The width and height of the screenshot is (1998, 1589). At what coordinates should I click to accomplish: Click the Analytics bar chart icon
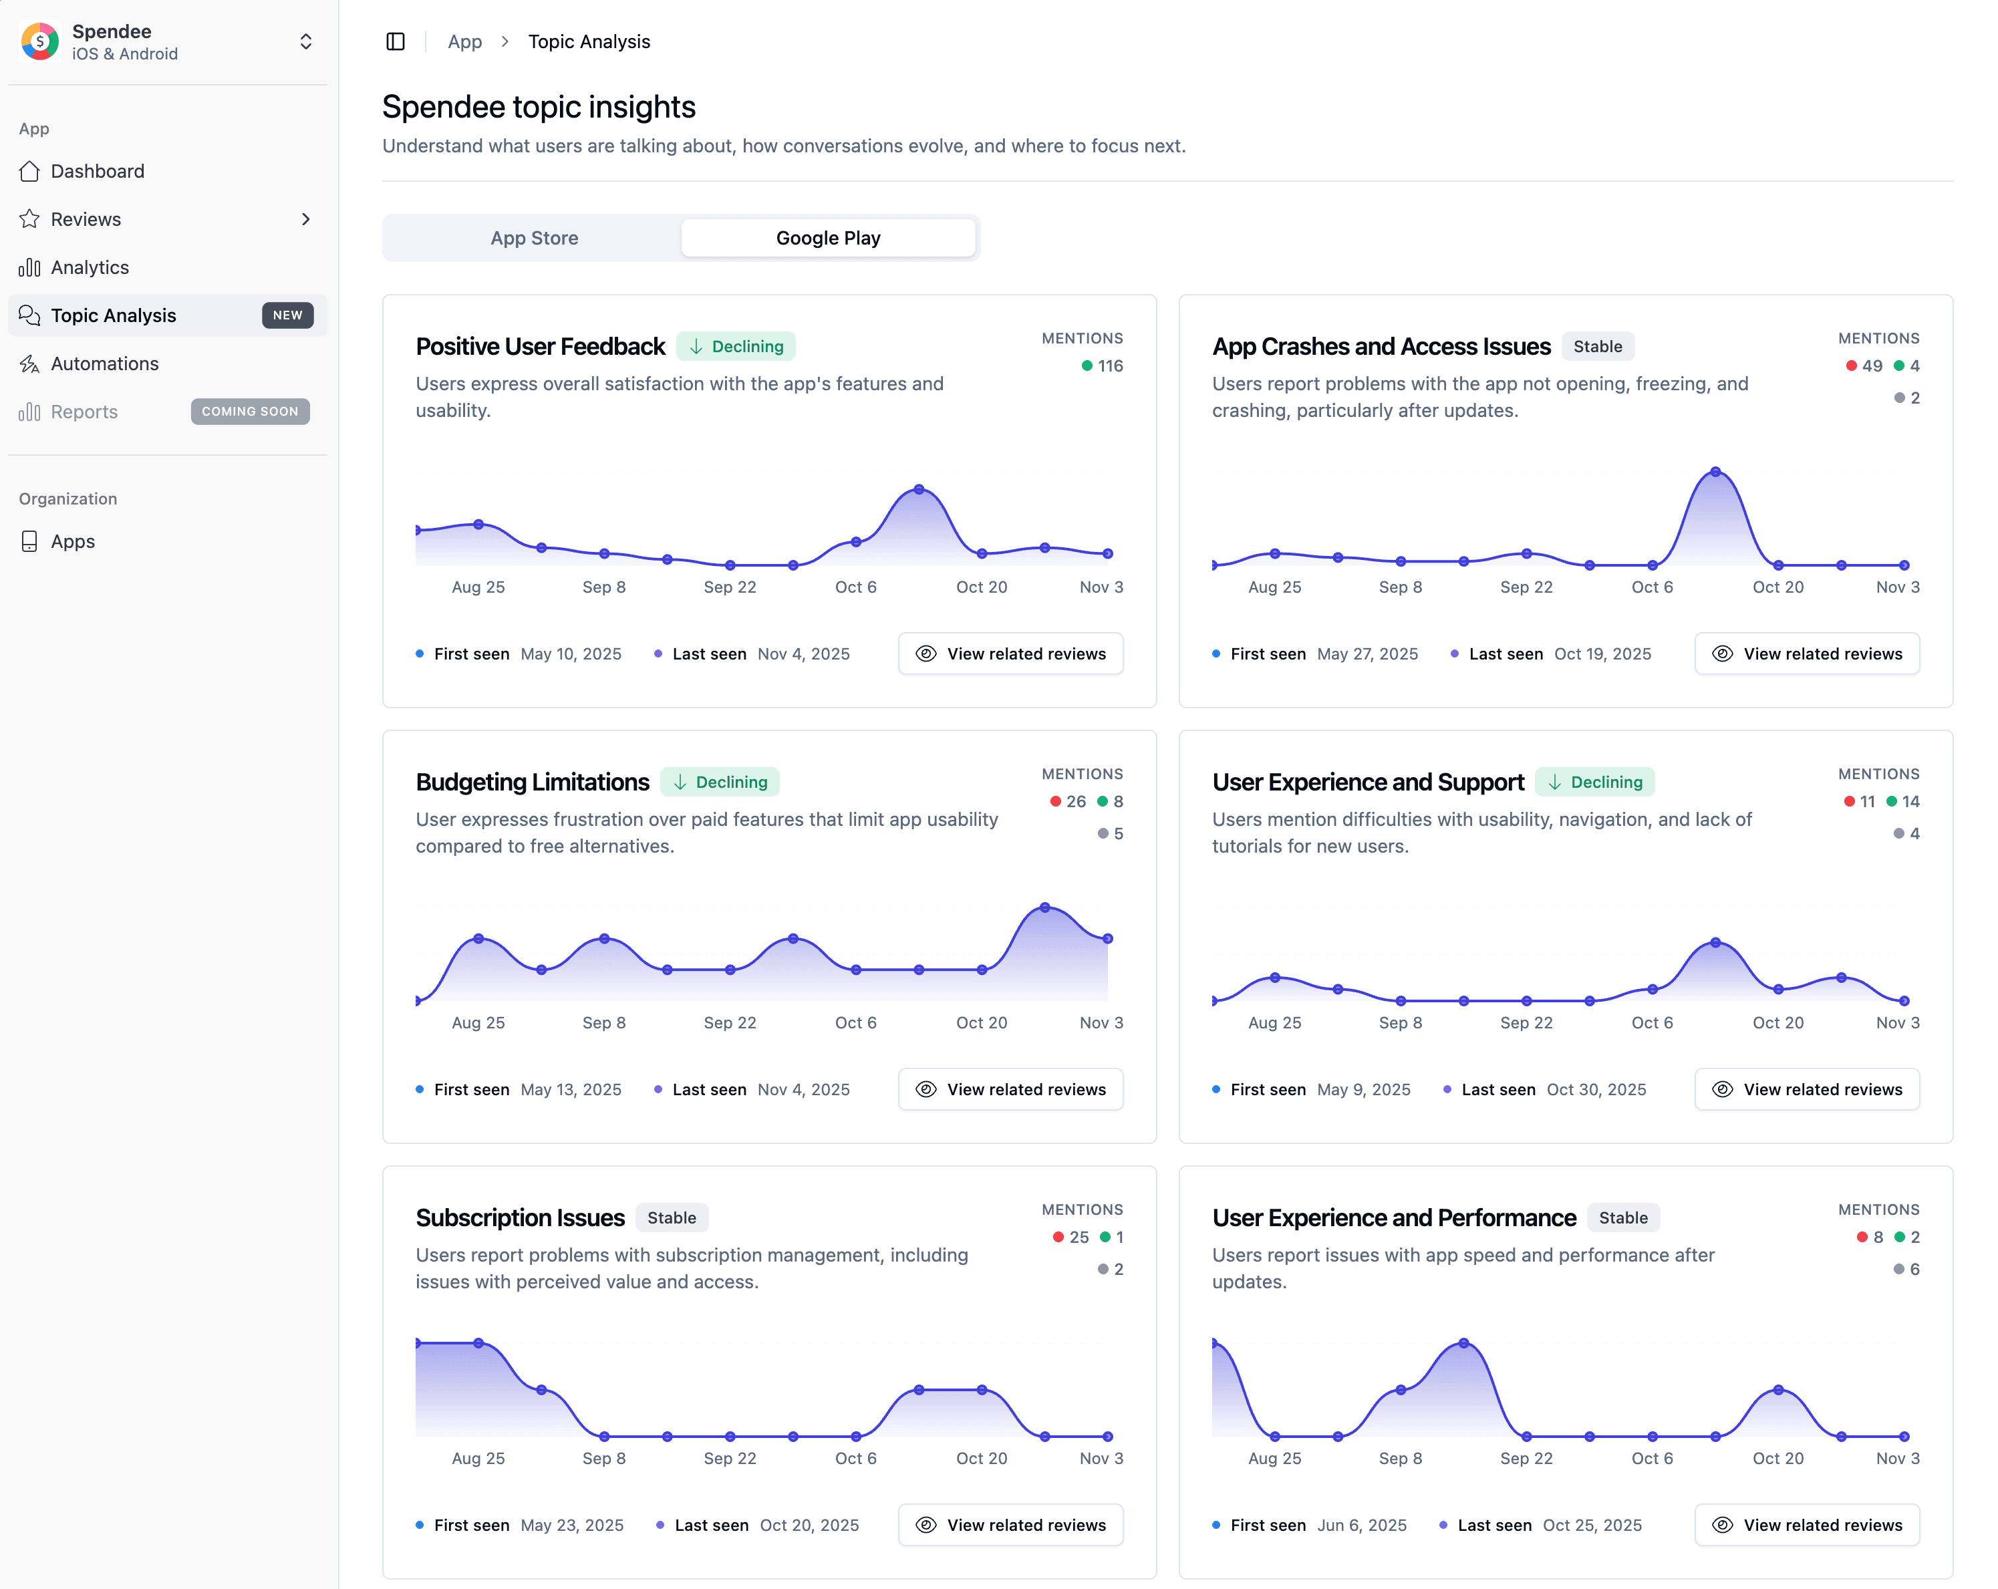(x=29, y=268)
